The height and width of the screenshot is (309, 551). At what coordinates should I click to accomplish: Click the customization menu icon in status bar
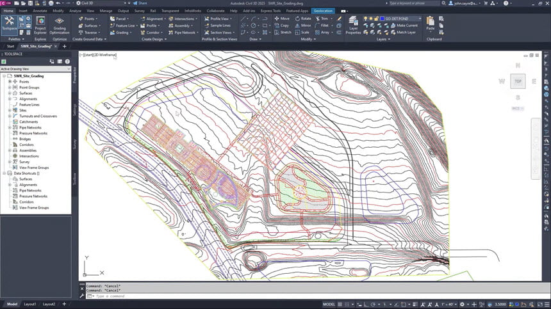pos(547,305)
